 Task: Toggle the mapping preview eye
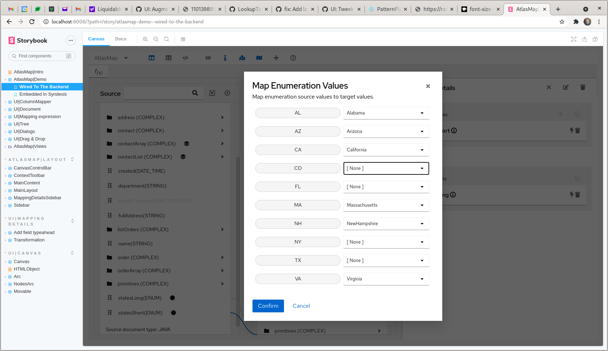click(208, 58)
